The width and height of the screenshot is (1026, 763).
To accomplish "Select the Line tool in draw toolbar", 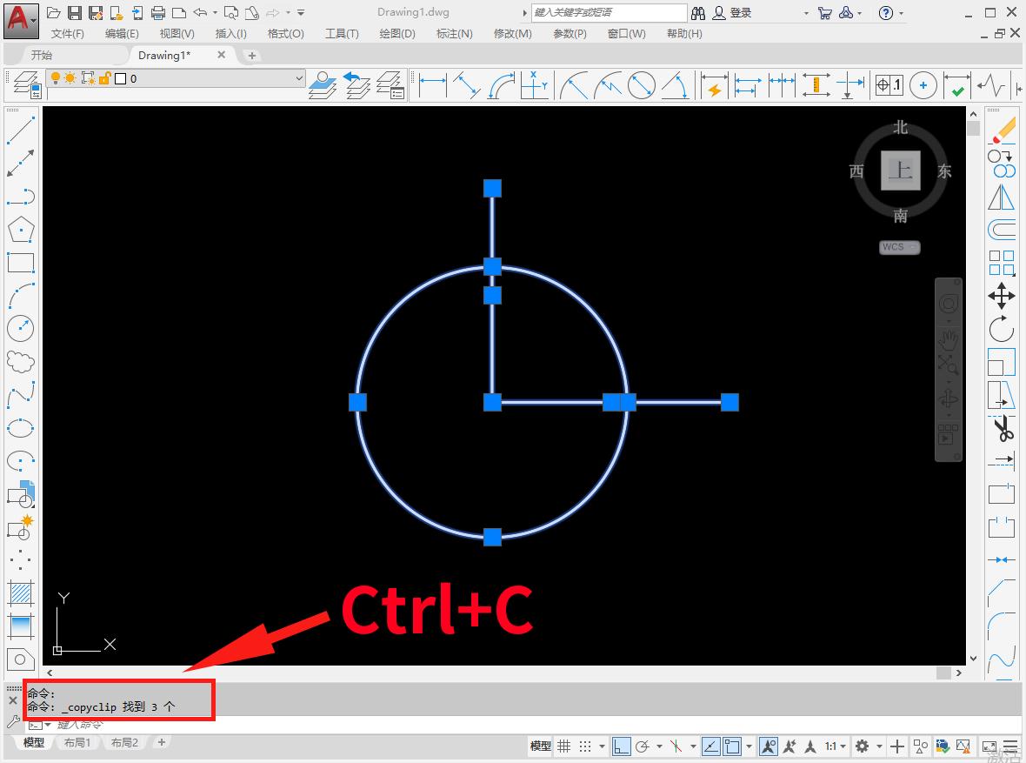I will click(20, 130).
